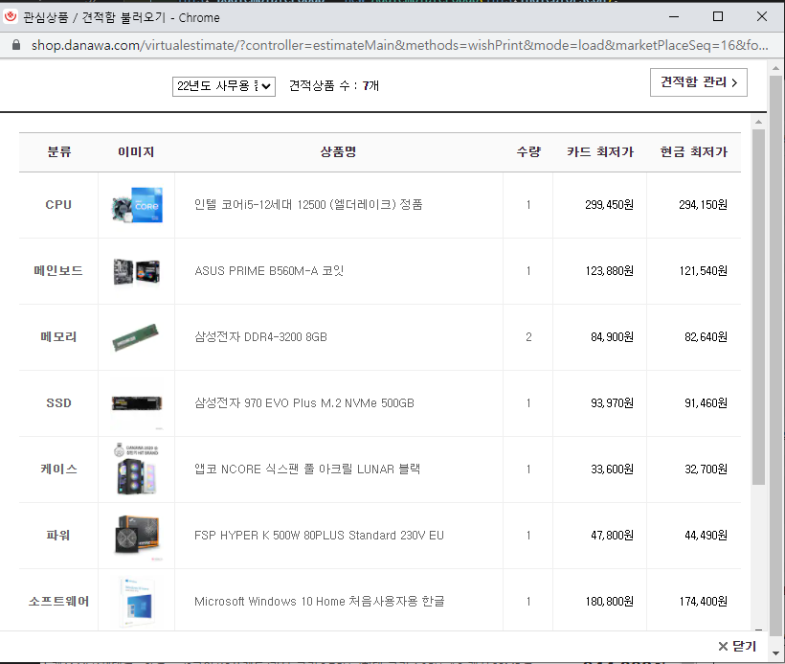Select product name ASUS PRIME B560M-A 코잇
785x664 pixels.
tap(269, 270)
